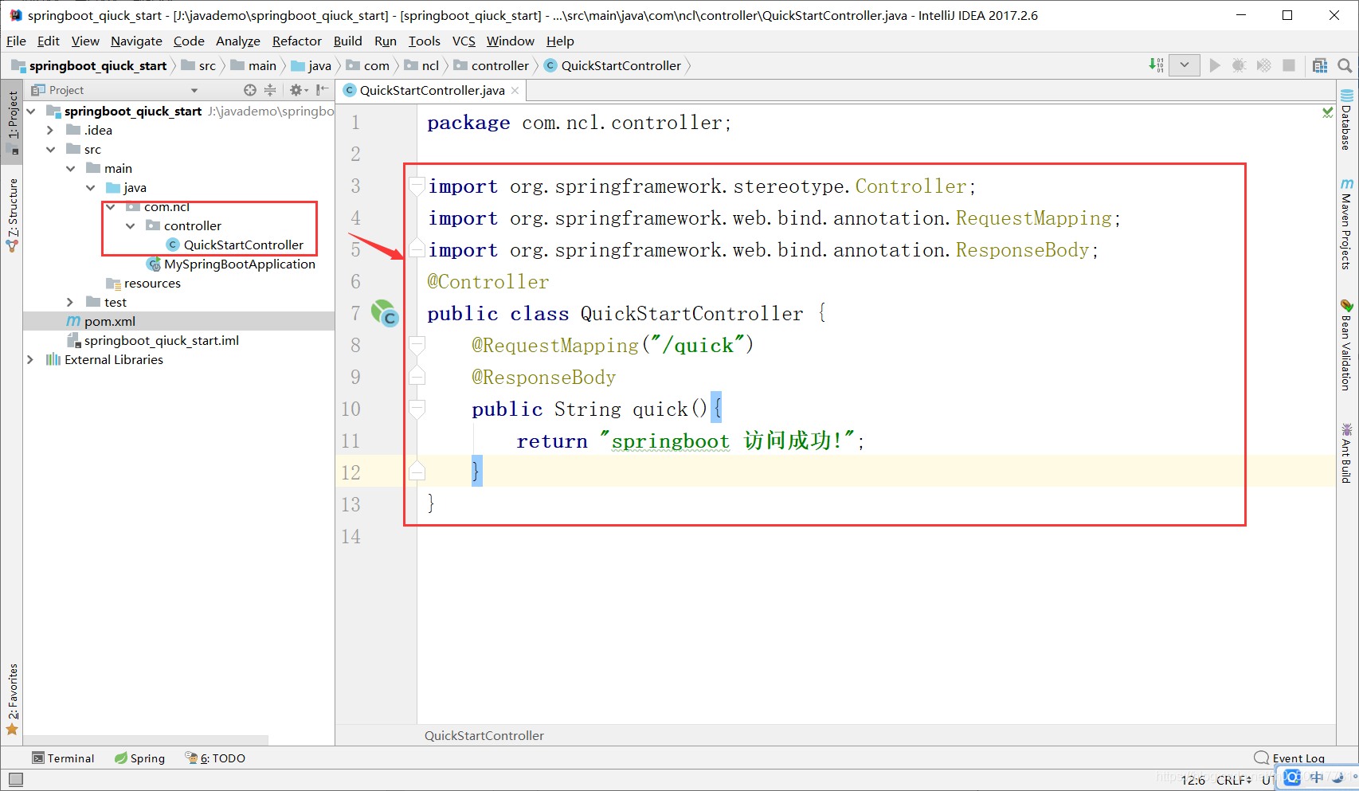Screen dimensions: 1359x791
Task: Open the Terminal tool window
Action: point(63,758)
